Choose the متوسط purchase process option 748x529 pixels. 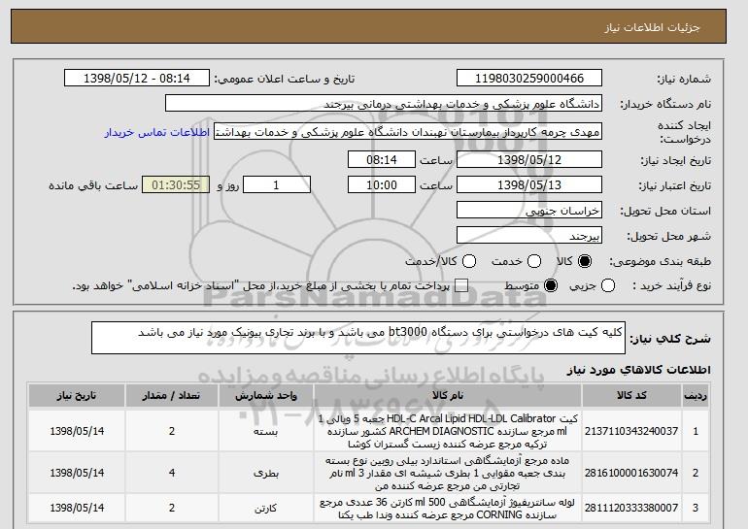551,286
